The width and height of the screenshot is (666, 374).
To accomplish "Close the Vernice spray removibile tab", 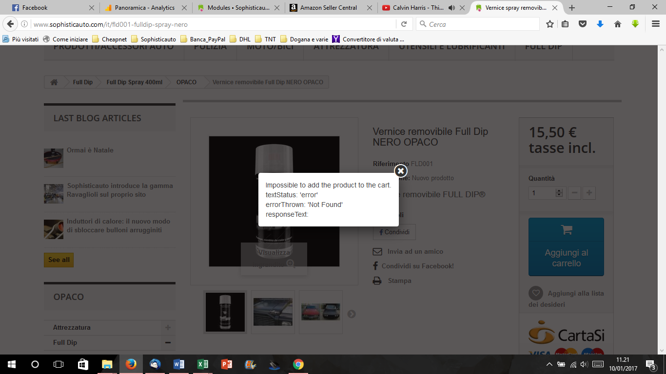I will (x=555, y=8).
